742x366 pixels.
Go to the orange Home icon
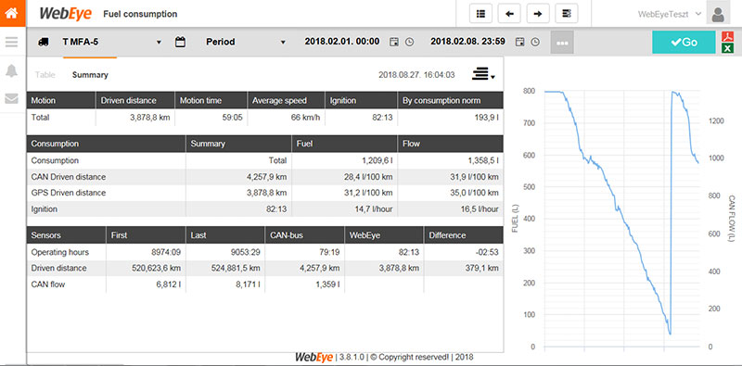[x=12, y=13]
